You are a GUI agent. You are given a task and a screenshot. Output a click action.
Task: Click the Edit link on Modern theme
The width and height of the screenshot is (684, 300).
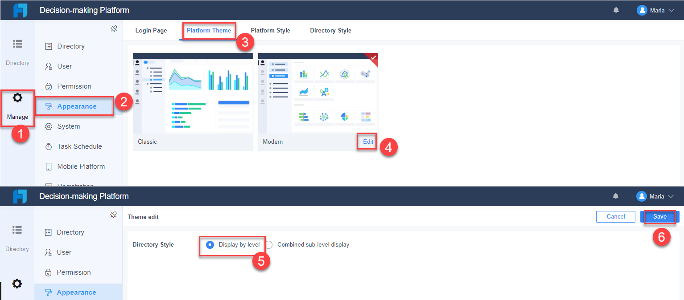[368, 142]
